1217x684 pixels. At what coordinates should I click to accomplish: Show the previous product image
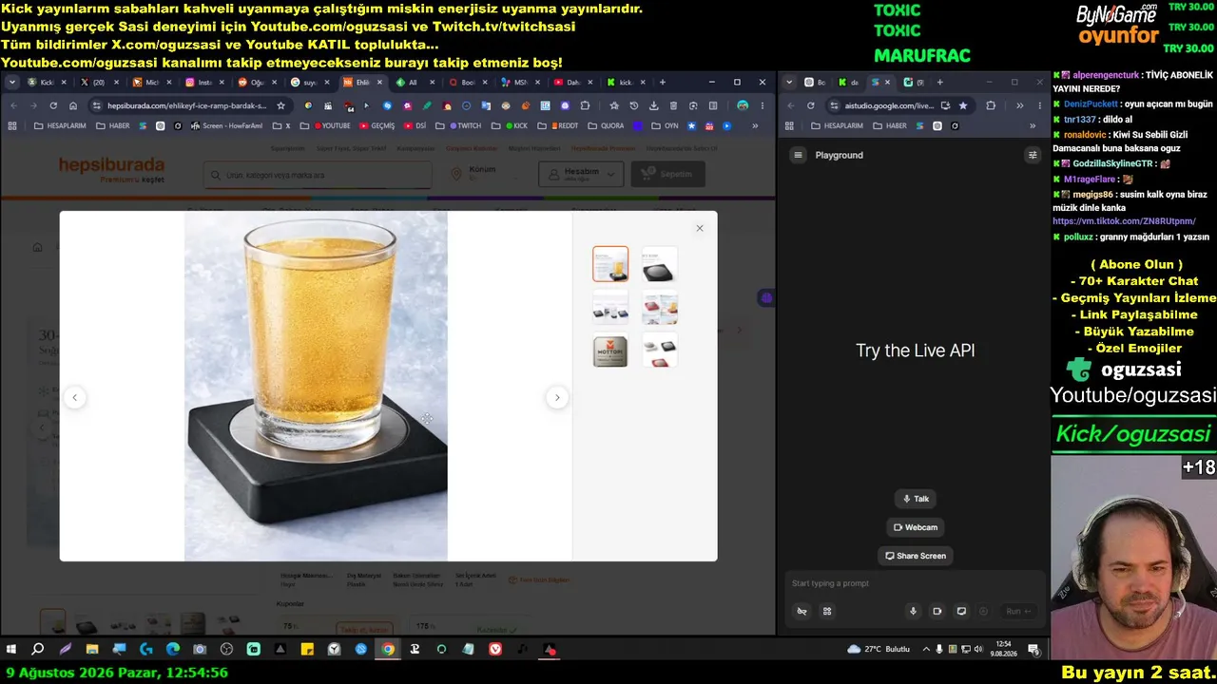(x=75, y=397)
